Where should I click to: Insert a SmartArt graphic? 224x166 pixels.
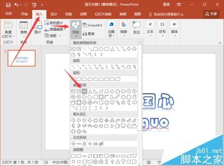tap(92, 25)
